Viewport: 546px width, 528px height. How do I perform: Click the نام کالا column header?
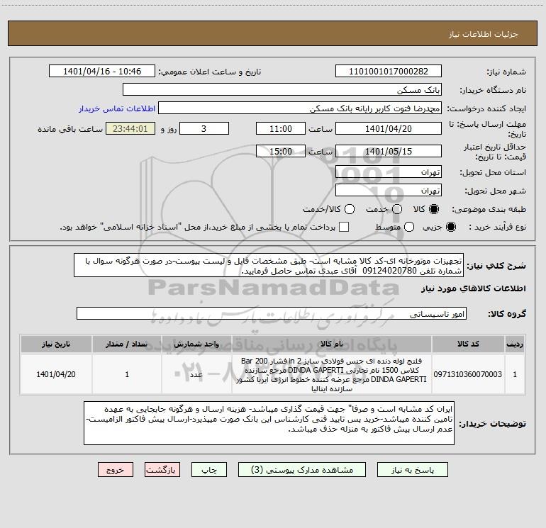(332, 344)
